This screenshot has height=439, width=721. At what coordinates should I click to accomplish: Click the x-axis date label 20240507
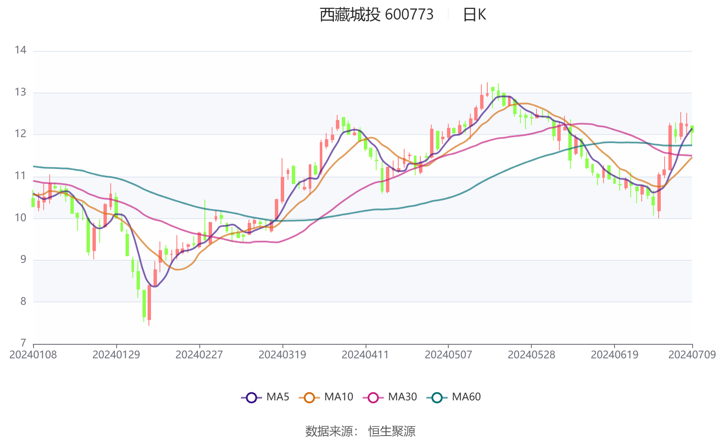click(448, 355)
